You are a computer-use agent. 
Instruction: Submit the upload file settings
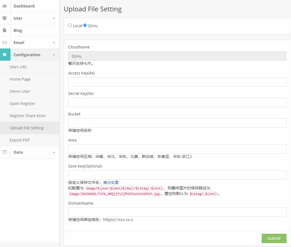pyautogui.click(x=274, y=238)
